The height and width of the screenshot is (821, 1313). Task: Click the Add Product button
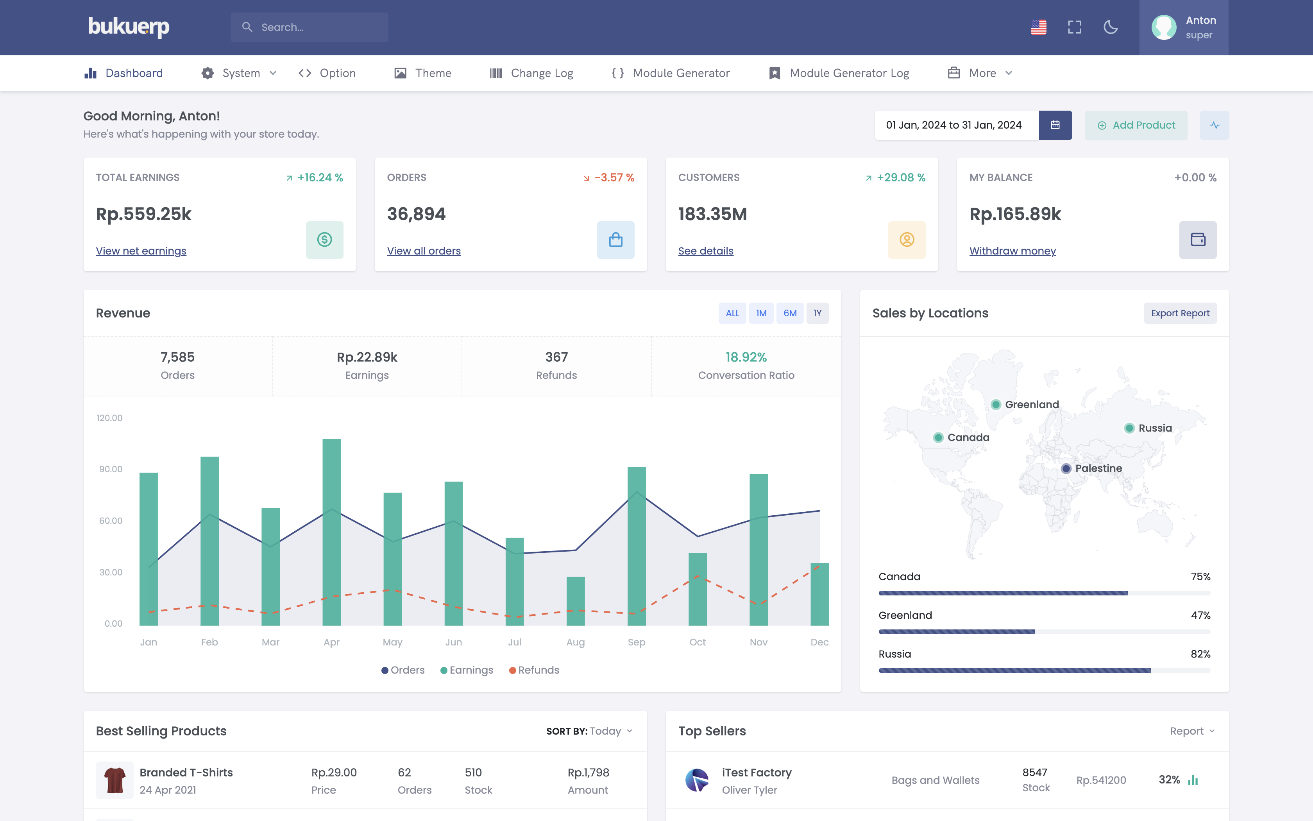tap(1136, 125)
